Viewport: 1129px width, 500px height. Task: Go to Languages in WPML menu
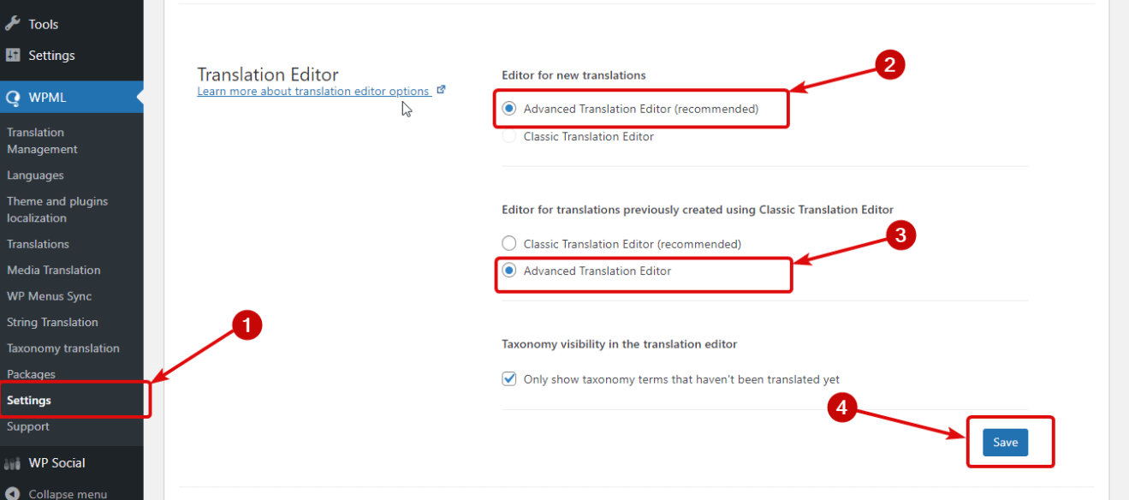coord(35,176)
